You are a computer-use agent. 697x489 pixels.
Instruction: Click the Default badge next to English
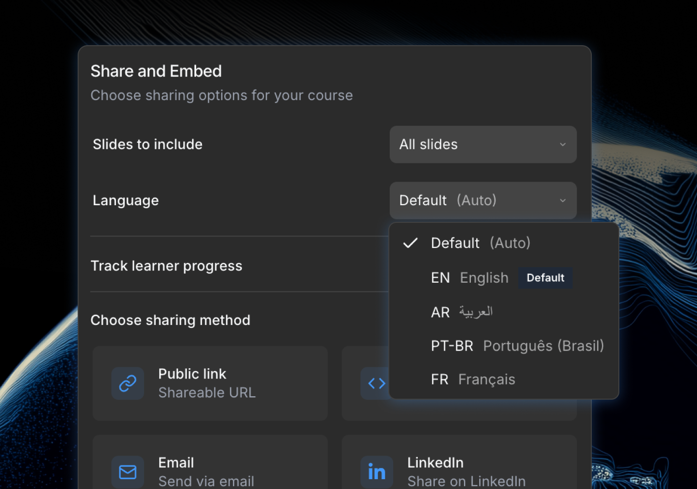[545, 278]
